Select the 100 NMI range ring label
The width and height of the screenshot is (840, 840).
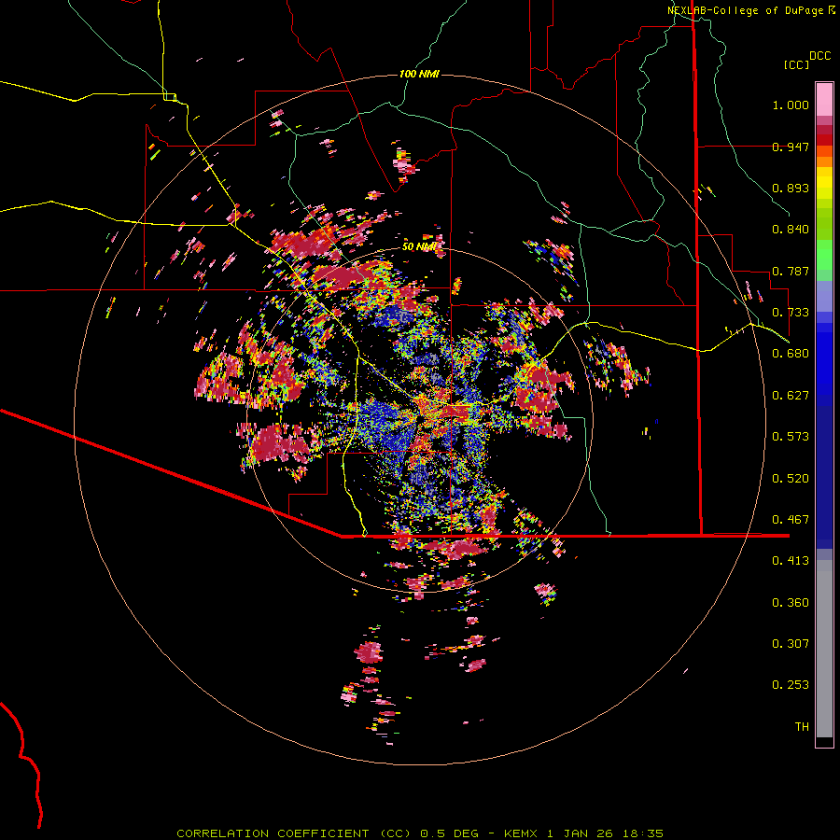(x=419, y=74)
